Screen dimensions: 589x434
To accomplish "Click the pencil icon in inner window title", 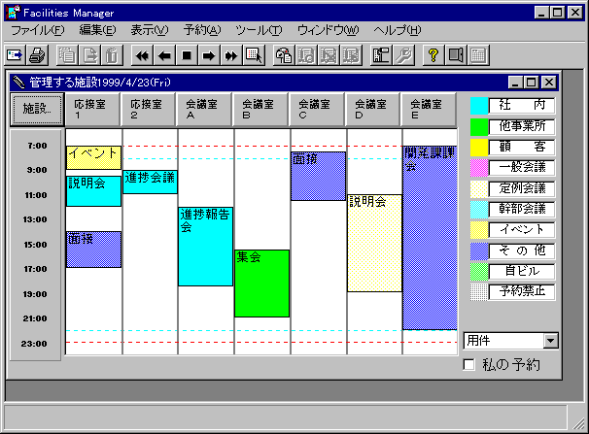I will (18, 82).
